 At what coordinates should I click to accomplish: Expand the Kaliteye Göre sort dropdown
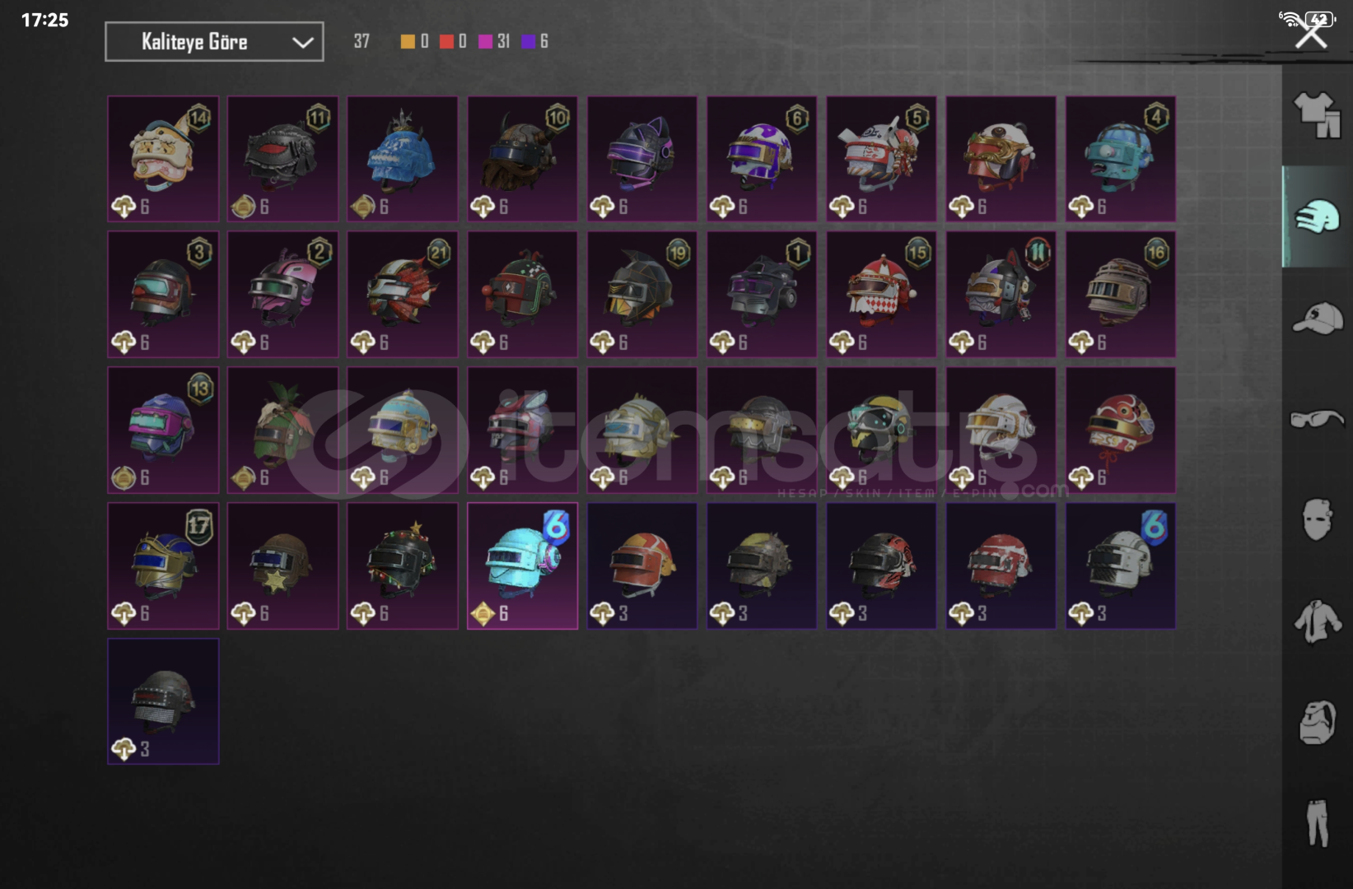[214, 41]
